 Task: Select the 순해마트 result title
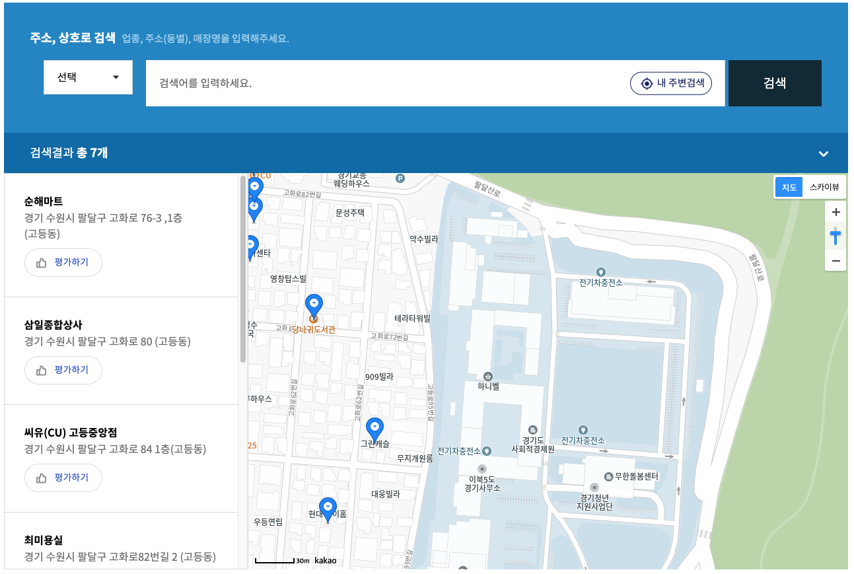point(44,201)
